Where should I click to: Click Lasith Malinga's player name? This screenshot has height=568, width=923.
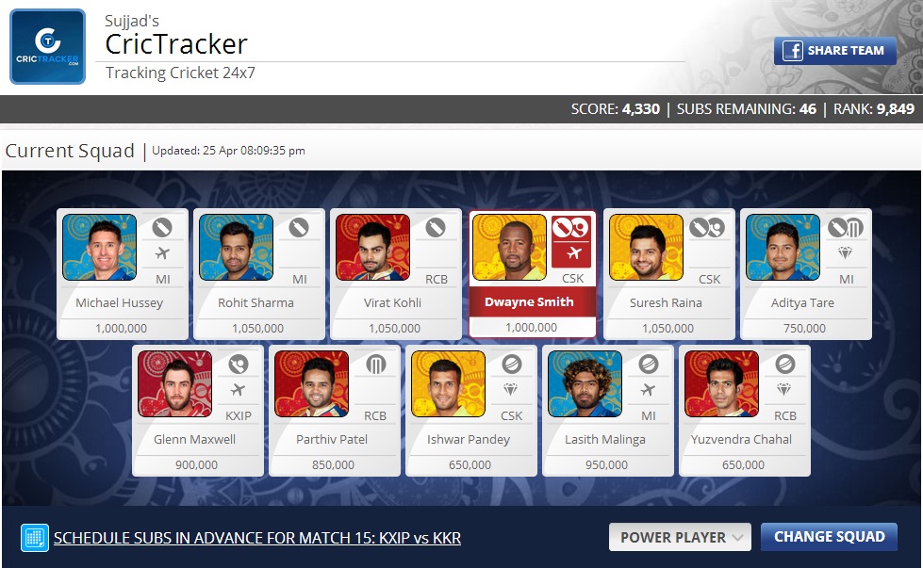605,439
